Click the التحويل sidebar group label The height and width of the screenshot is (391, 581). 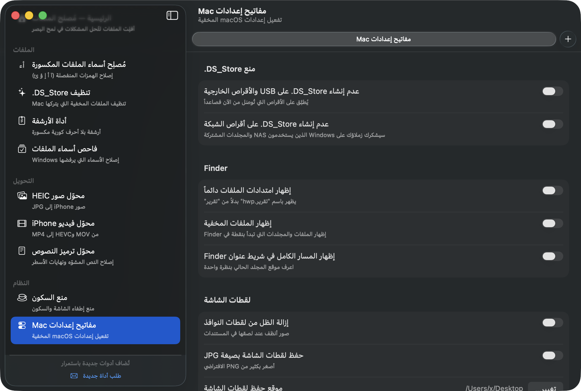[23, 181]
